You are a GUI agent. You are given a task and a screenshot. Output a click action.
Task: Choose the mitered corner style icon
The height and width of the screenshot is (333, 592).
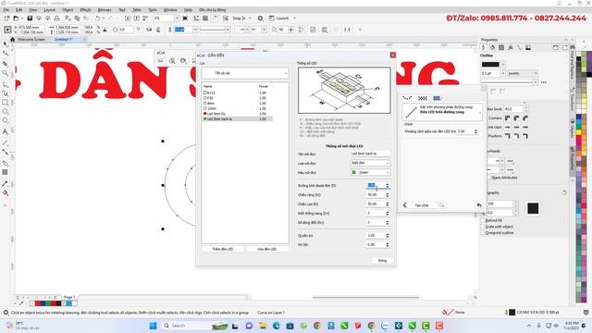[508, 118]
